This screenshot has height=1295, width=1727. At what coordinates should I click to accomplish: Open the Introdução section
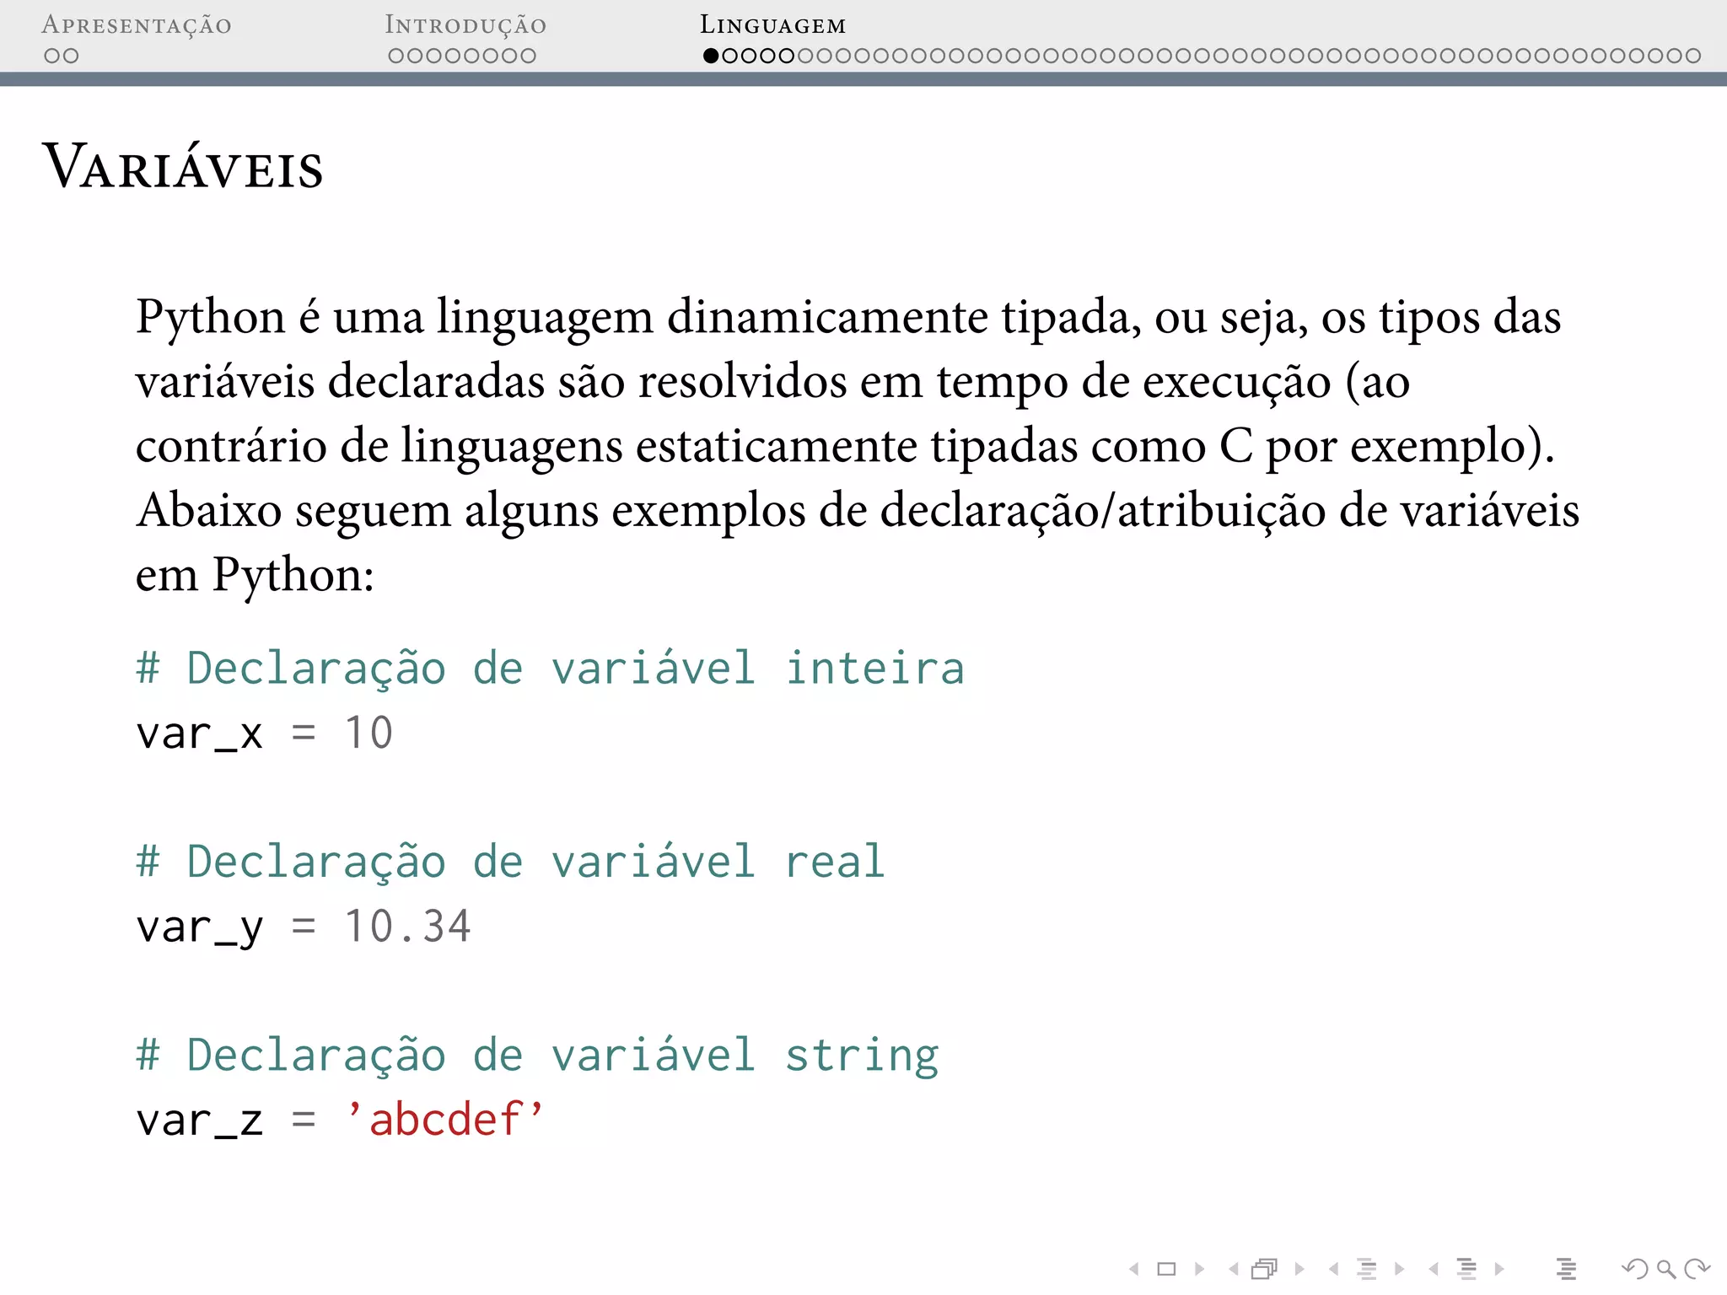point(465,25)
